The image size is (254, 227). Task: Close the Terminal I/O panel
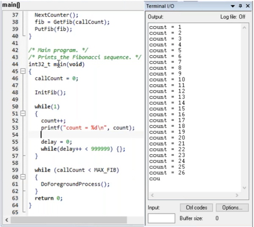pos(248,6)
